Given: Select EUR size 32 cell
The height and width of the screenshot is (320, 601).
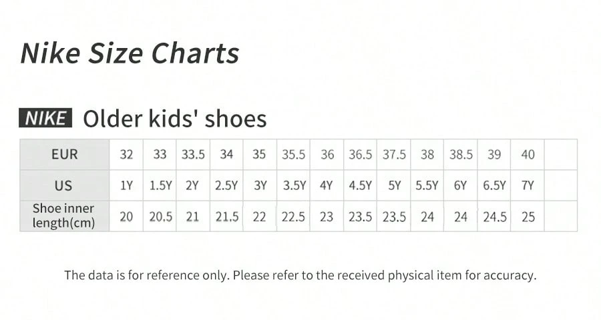Looking at the screenshot, I should click(x=126, y=155).
